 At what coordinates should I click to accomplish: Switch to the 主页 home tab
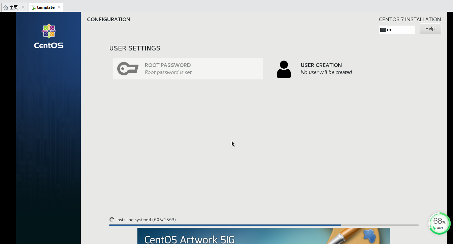(13, 7)
